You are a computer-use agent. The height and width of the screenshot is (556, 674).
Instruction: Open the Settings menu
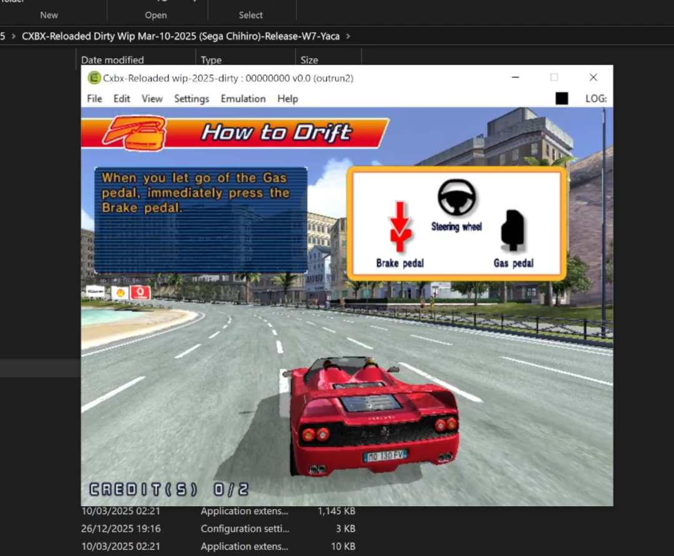(x=191, y=99)
